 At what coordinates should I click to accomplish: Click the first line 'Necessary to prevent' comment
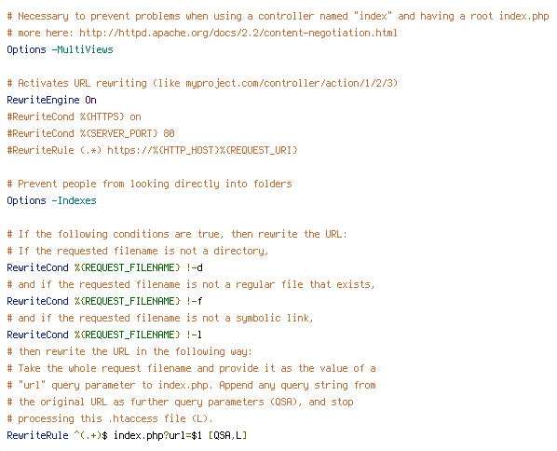coord(278,17)
